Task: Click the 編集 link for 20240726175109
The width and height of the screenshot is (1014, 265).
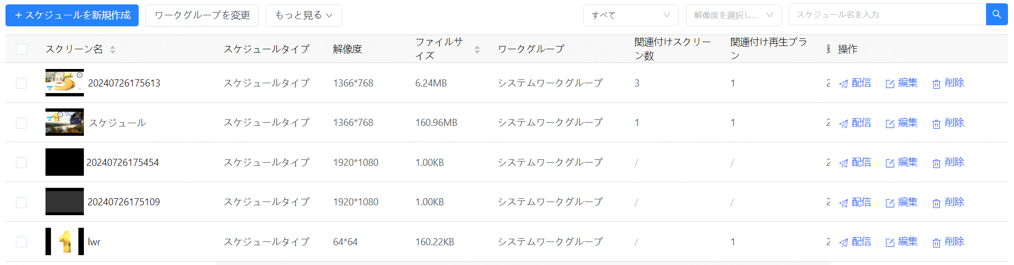Action: coord(908,202)
